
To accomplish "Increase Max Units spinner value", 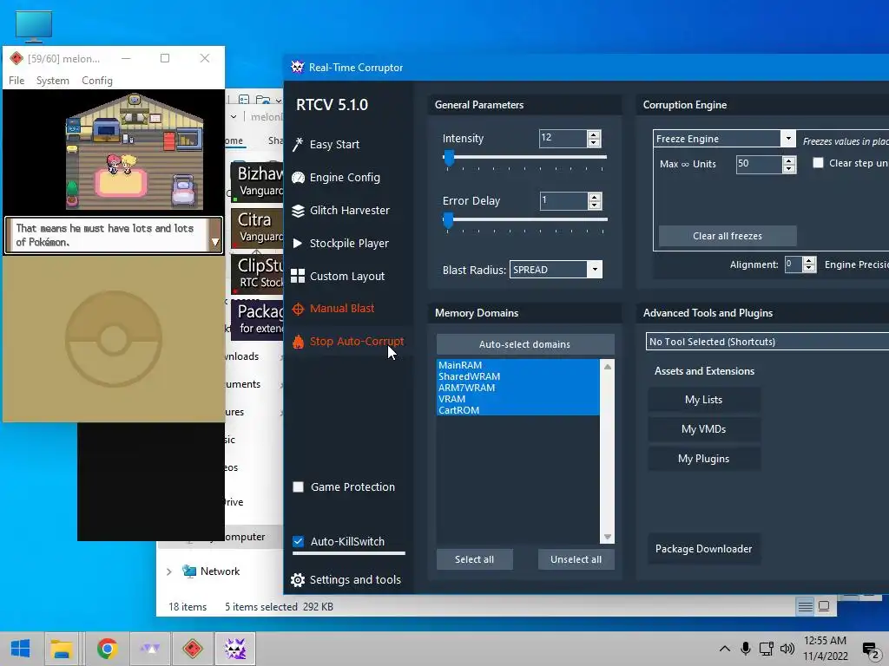I will pyautogui.click(x=788, y=160).
